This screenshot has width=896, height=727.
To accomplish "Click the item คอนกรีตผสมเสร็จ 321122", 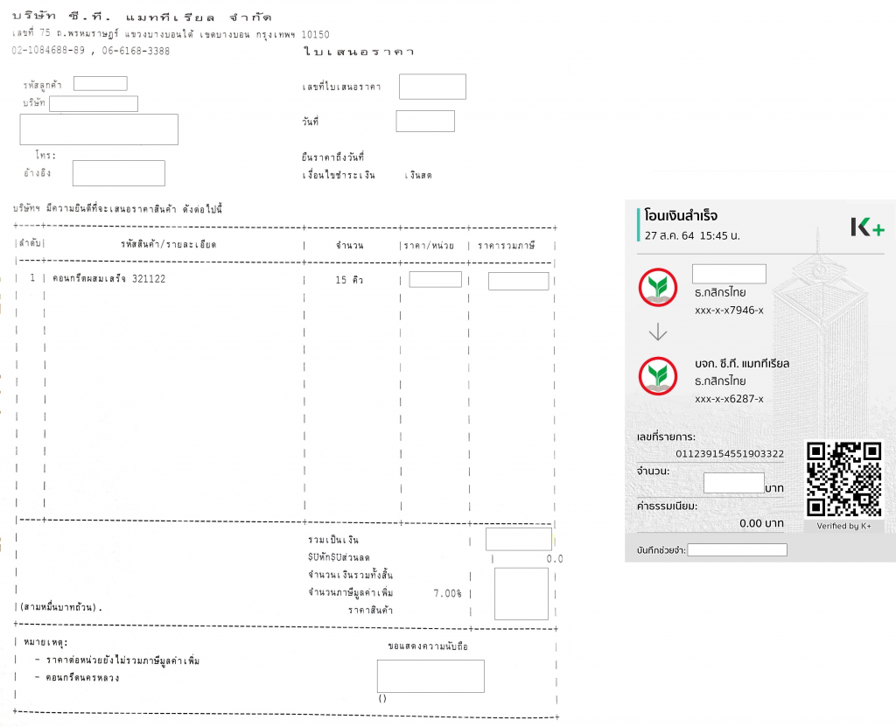I will (x=109, y=280).
